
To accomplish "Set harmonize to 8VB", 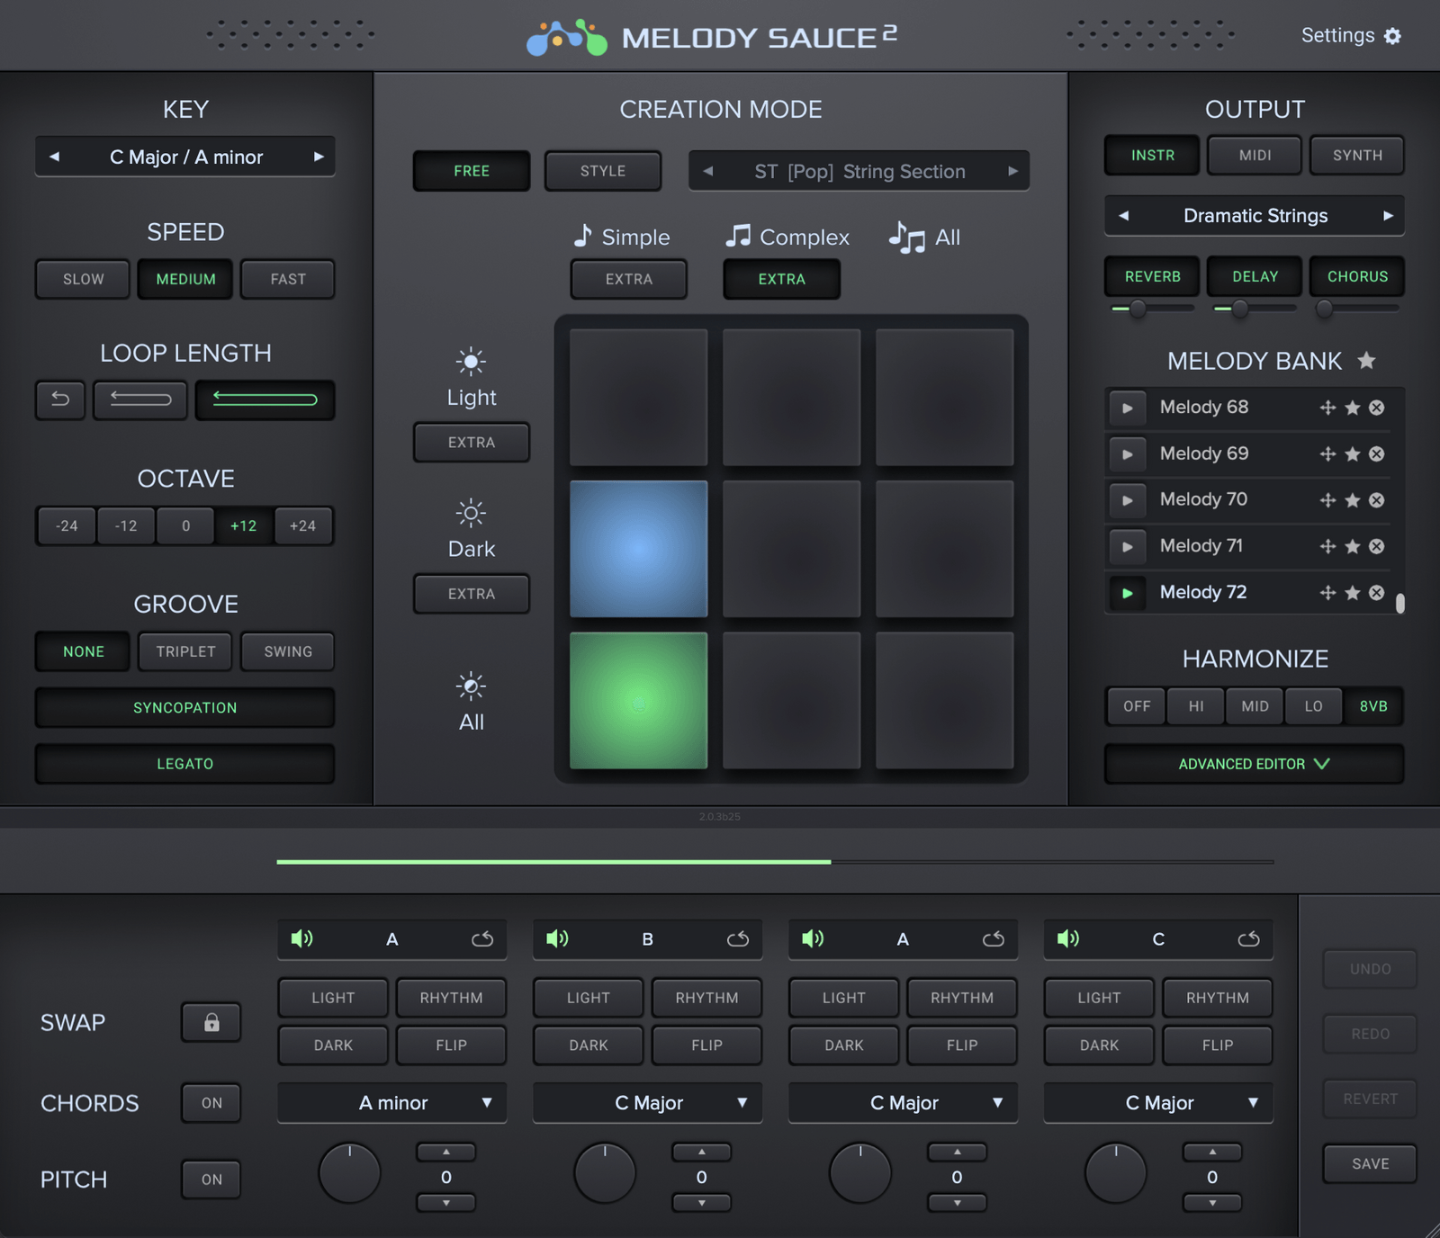I will [1372, 705].
